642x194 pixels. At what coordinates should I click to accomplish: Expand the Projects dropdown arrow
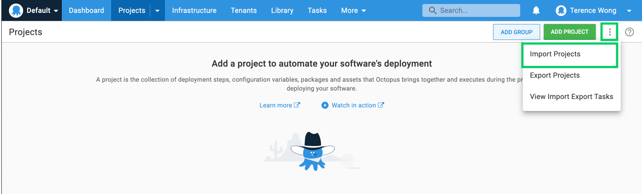coord(157,11)
